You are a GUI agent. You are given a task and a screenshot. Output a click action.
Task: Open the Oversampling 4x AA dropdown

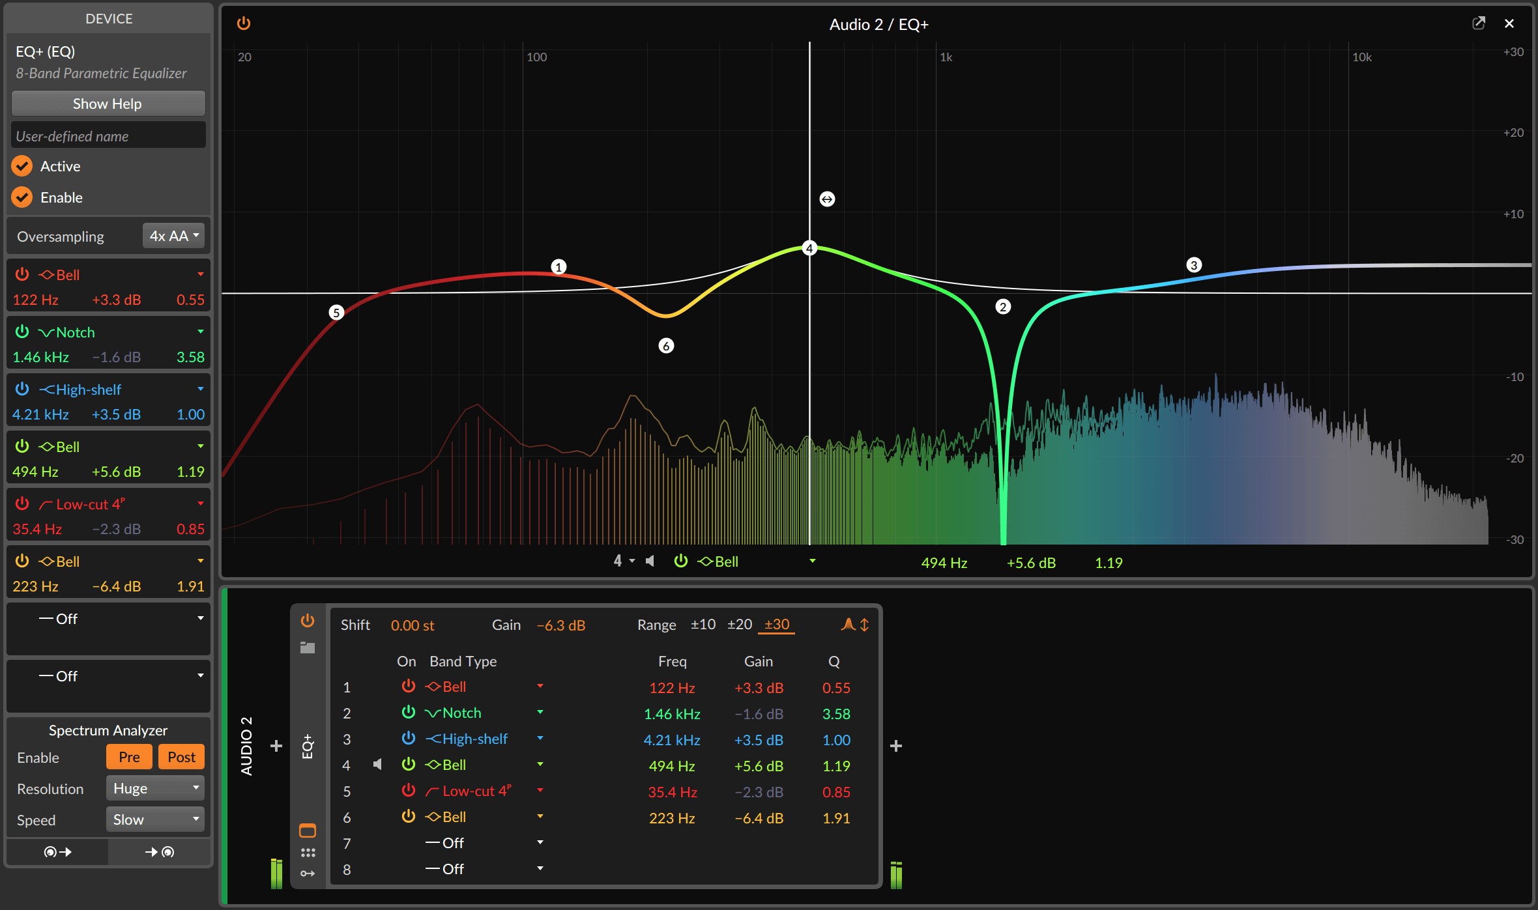point(173,236)
